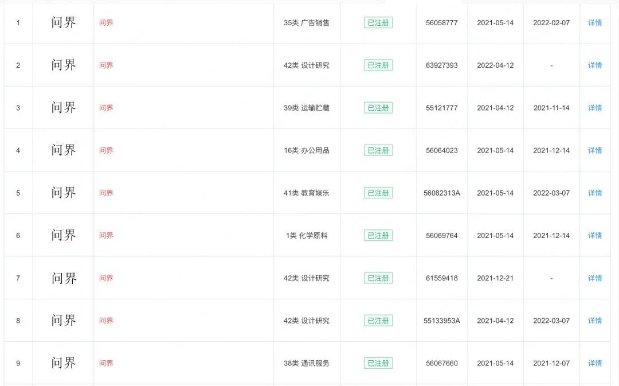Select the 41类 教育娱乐 category cell
The image size is (619, 386).
307,193
